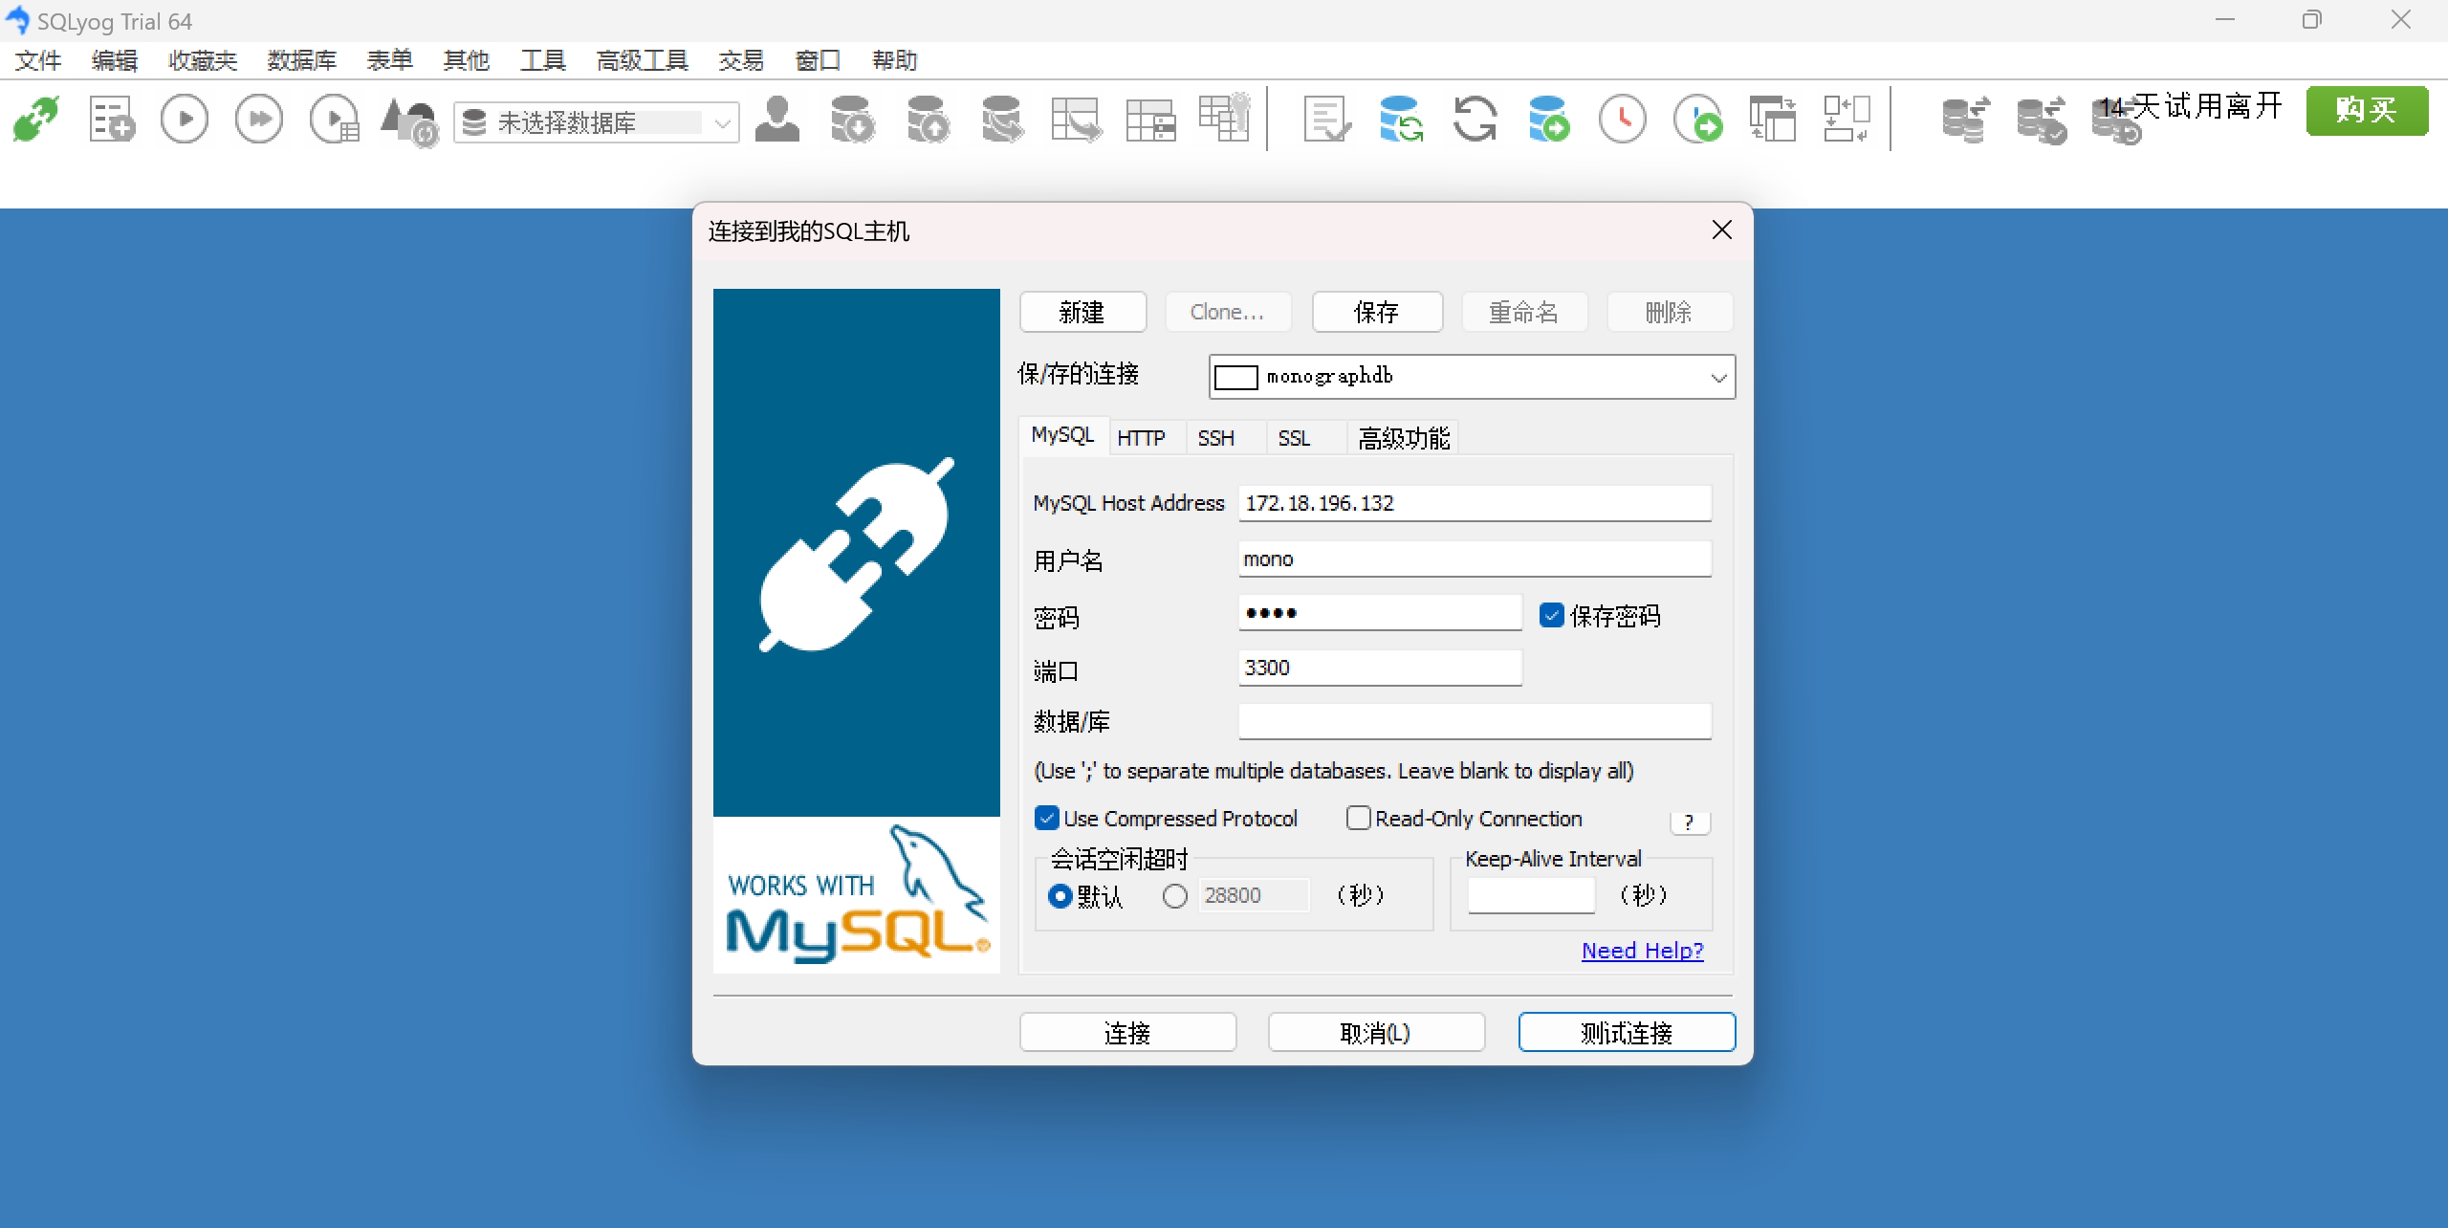Enable the Read-Only Connection checkbox
Screen dimensions: 2448x1228
click(x=1358, y=819)
